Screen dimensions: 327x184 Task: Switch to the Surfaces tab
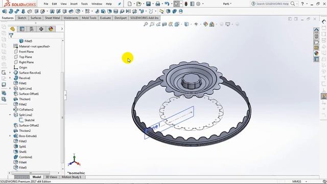tap(36, 18)
